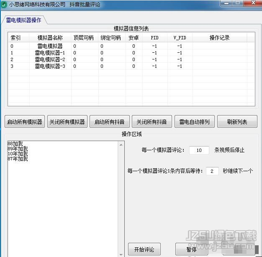Click the comment box scroll up arrow
This screenshot has height=257, width=262.
pos(121,145)
